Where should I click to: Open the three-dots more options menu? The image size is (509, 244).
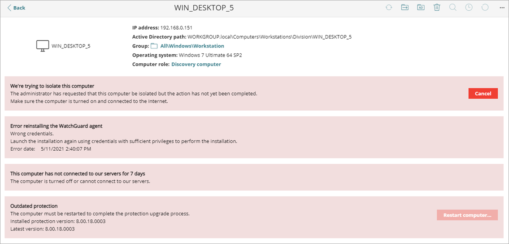[x=502, y=8]
